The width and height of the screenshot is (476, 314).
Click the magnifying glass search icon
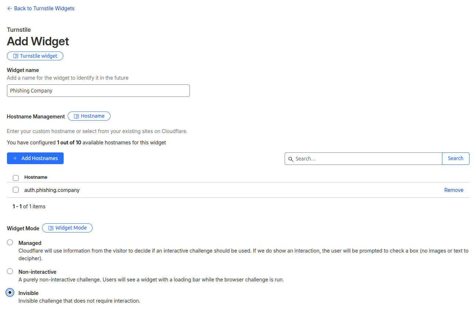291,159
